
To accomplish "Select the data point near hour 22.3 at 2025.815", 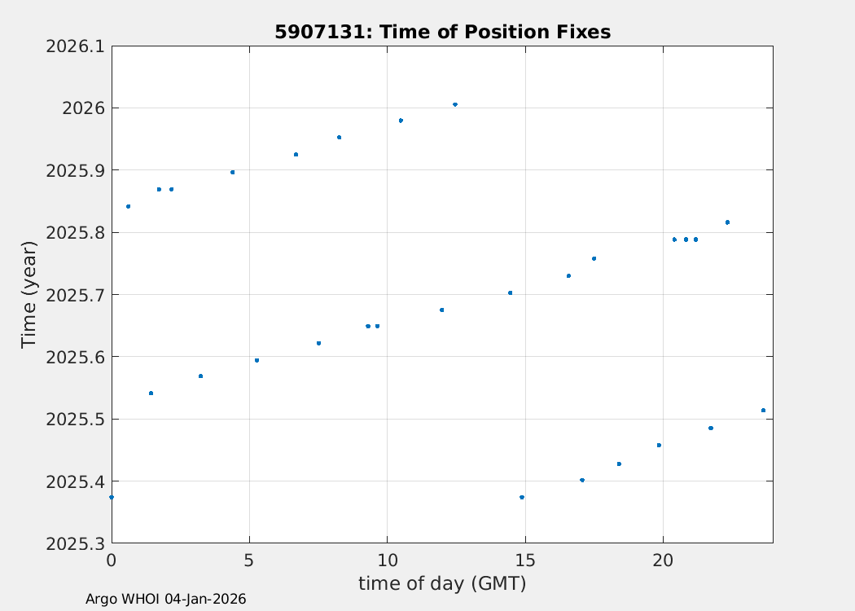I will click(727, 222).
